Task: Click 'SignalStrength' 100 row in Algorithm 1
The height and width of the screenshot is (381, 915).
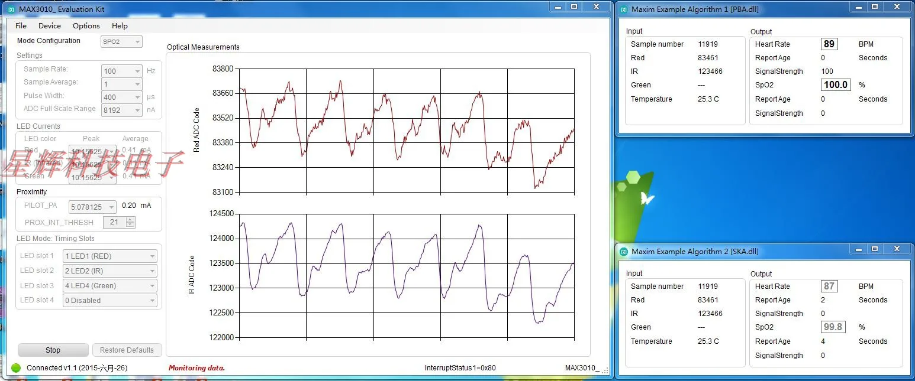Action: [x=794, y=71]
